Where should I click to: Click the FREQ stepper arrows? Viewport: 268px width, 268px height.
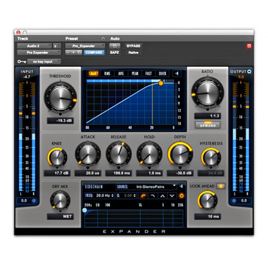(113, 196)
